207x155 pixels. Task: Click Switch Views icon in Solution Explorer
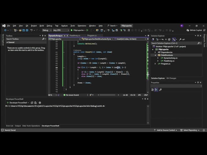coord(153,39)
